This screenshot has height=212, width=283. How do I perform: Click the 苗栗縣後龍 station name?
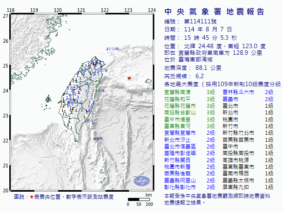pos(177,174)
